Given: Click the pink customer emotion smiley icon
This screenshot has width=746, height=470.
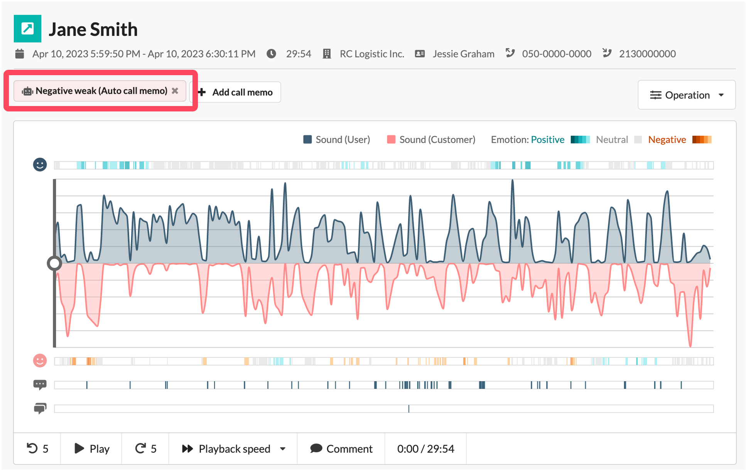Looking at the screenshot, I should [40, 361].
